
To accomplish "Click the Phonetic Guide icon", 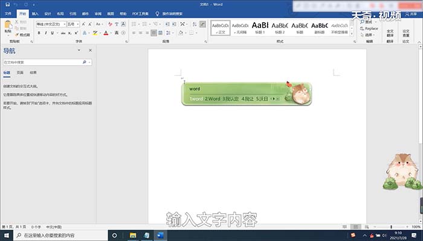I will tap(117, 24).
